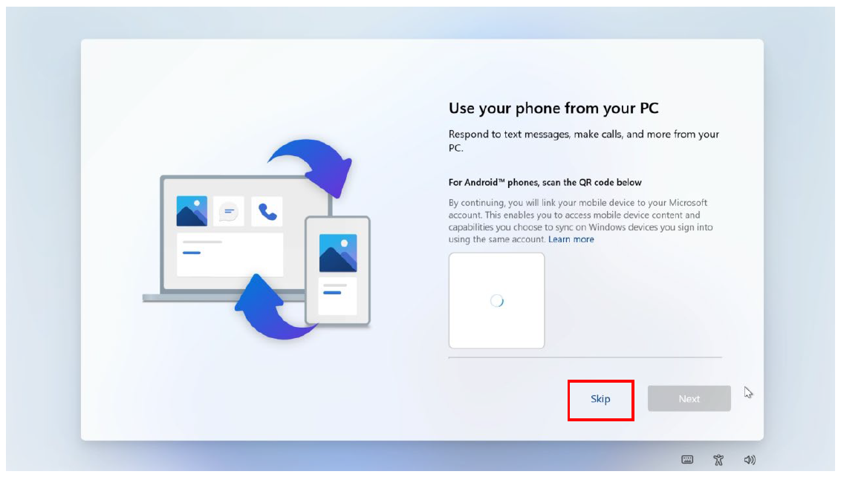Click the QR code placeholder box

pos(497,300)
